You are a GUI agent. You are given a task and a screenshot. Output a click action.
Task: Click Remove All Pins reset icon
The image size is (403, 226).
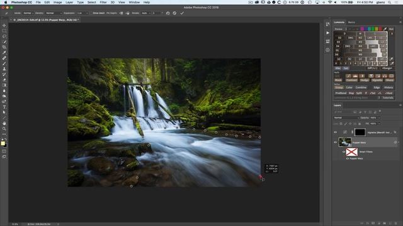tap(168, 13)
